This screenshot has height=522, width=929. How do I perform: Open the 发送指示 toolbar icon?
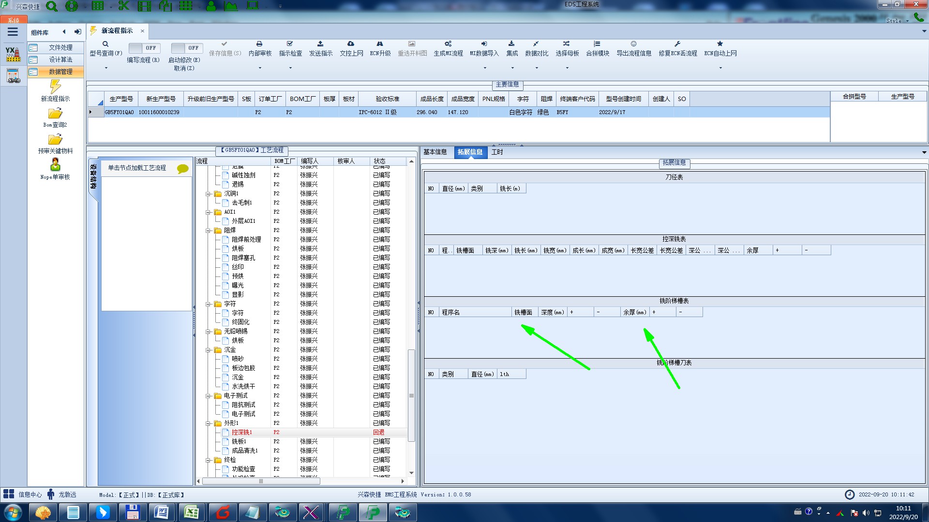point(320,44)
